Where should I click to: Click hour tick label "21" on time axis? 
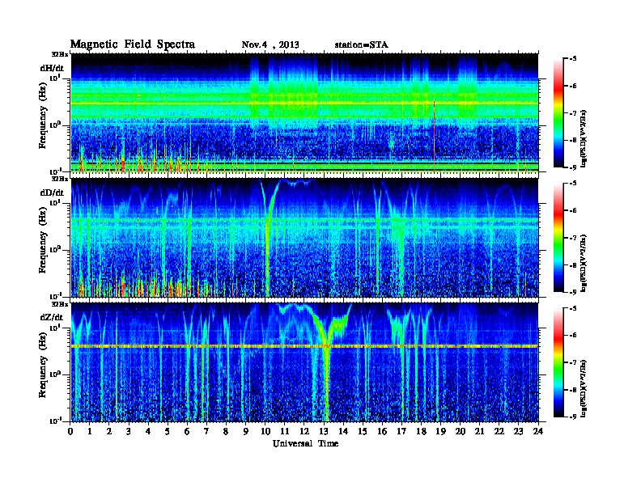(479, 431)
